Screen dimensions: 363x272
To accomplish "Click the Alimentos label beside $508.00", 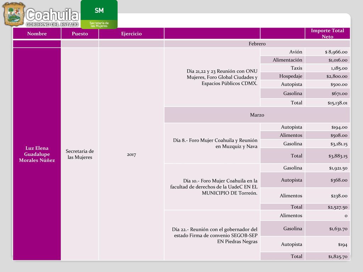I will coord(291,135).
